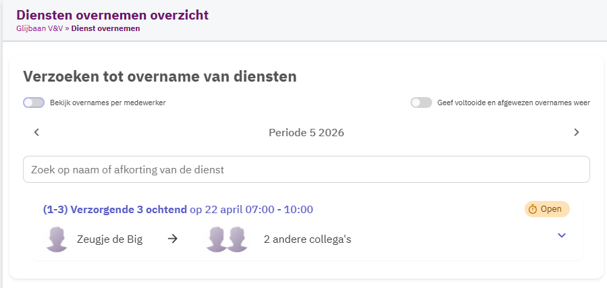Toggle 'Bekijk overnames per medewerker' switch
607x288 pixels.
click(x=34, y=103)
